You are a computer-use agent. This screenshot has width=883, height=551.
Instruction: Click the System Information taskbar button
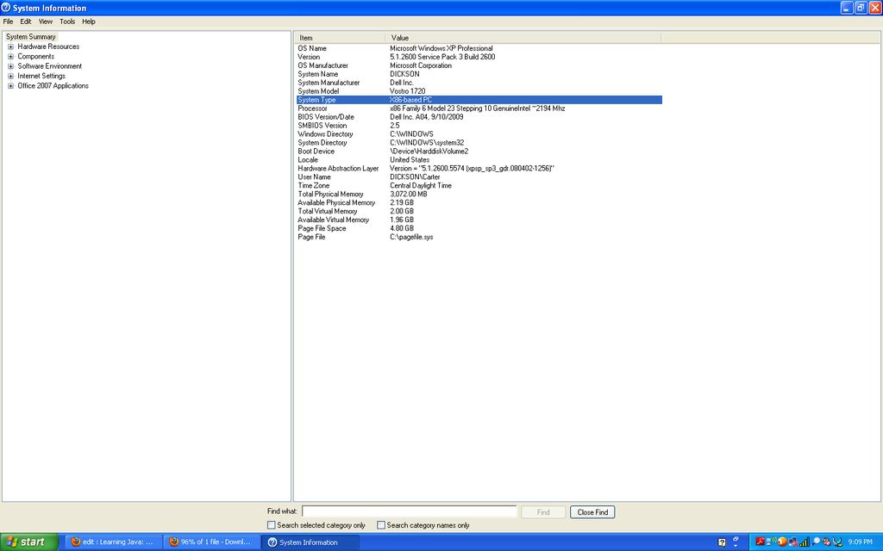tap(310, 542)
